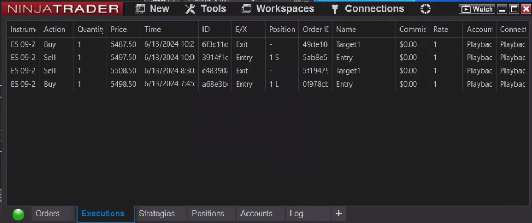Select the Accounts tab
532x223 pixels.
click(256, 214)
